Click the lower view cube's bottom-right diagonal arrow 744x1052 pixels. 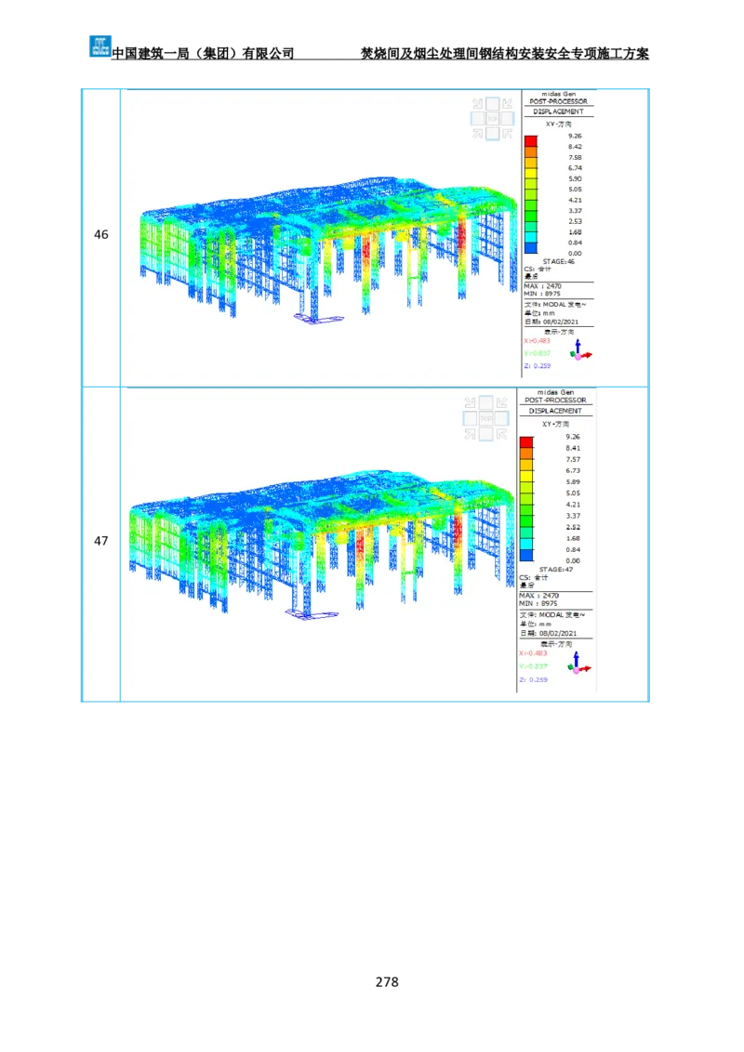pyautogui.click(x=500, y=434)
